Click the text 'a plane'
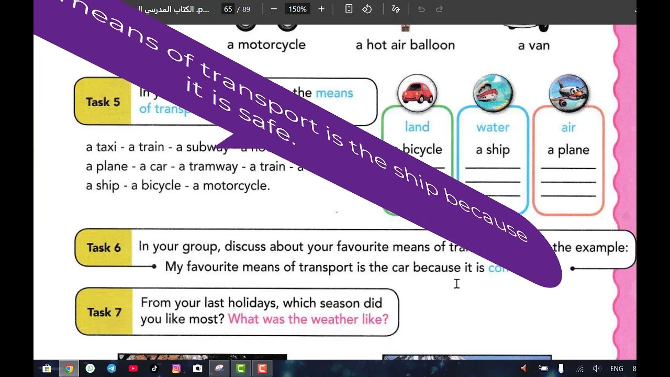670x377 pixels. 568,150
